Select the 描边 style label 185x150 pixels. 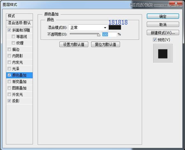pyautogui.click(x=16, y=49)
